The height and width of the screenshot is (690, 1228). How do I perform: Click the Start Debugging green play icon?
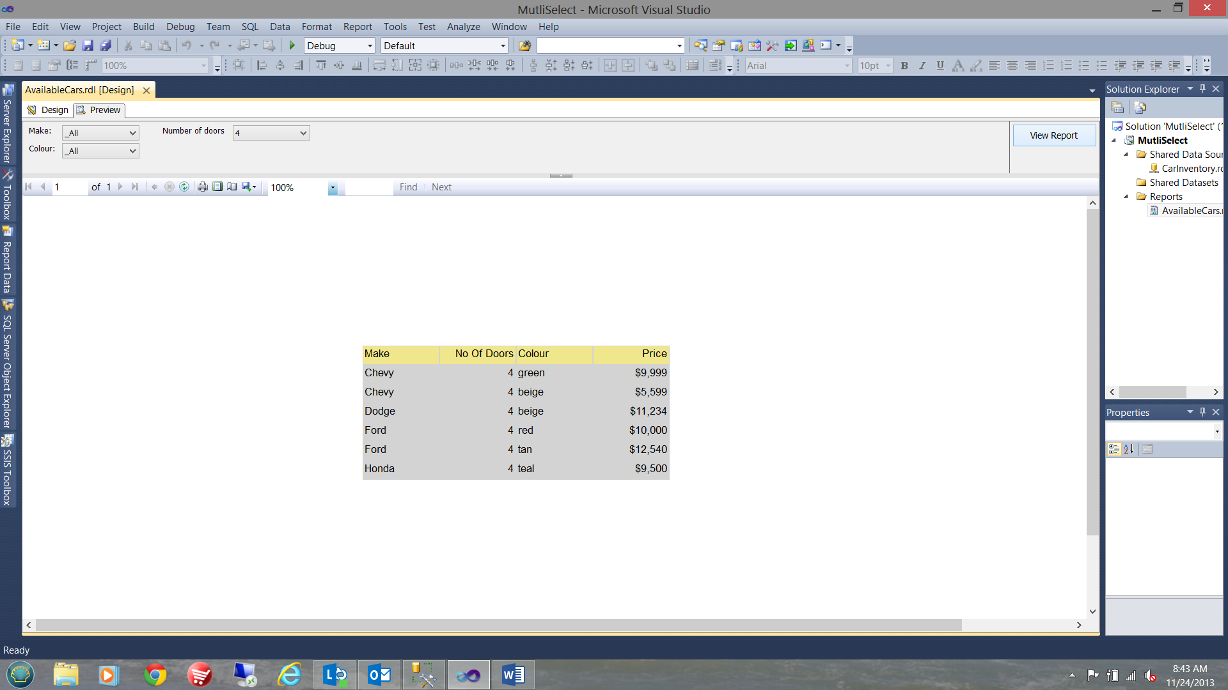click(x=292, y=45)
